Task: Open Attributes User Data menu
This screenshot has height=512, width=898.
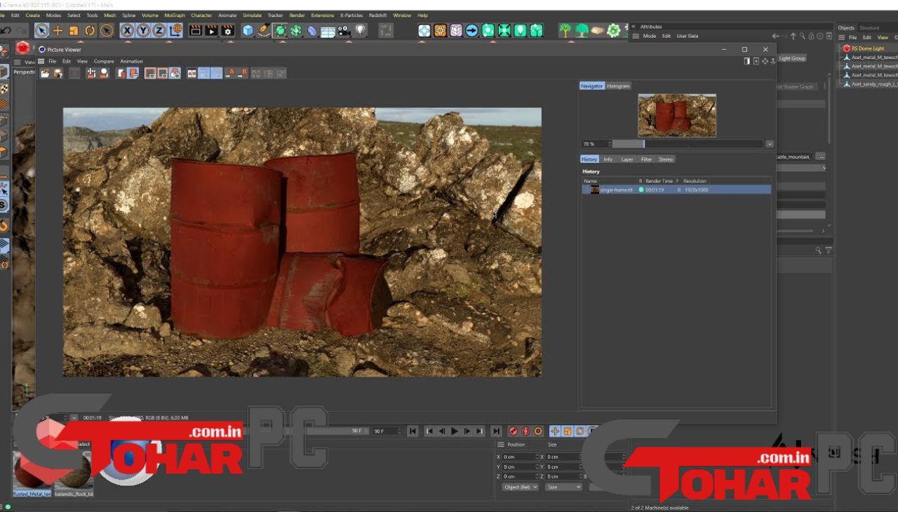Action: pyautogui.click(x=688, y=36)
